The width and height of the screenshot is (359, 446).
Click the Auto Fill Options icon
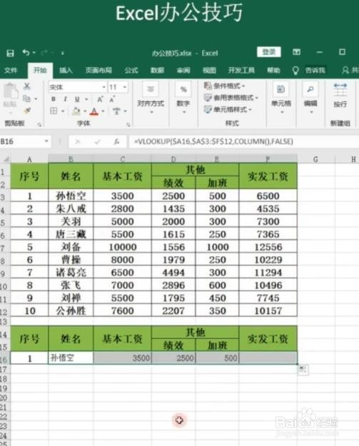coord(303,370)
